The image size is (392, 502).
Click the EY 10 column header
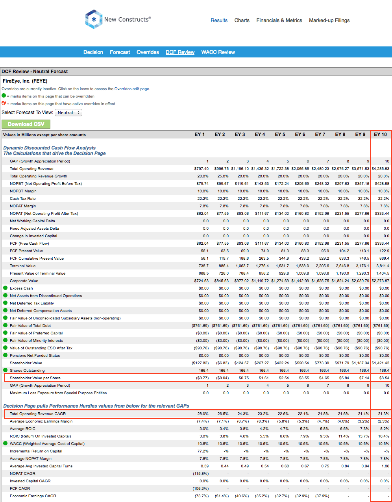point(381,135)
